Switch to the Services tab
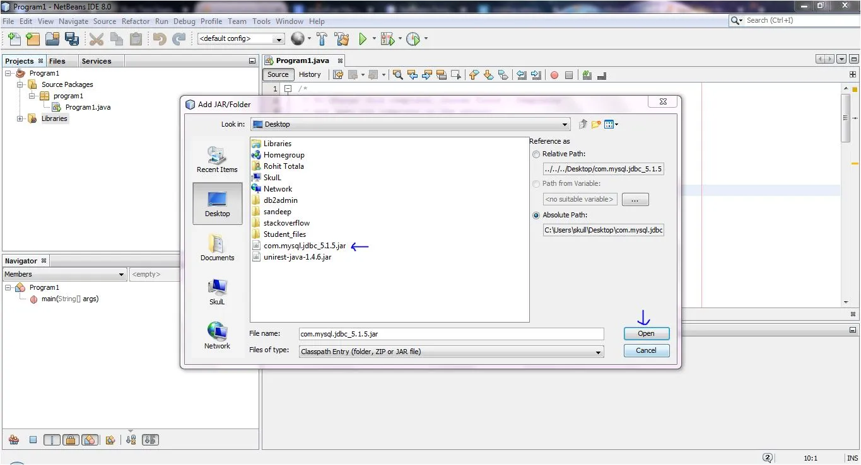861x465 pixels. 97,61
